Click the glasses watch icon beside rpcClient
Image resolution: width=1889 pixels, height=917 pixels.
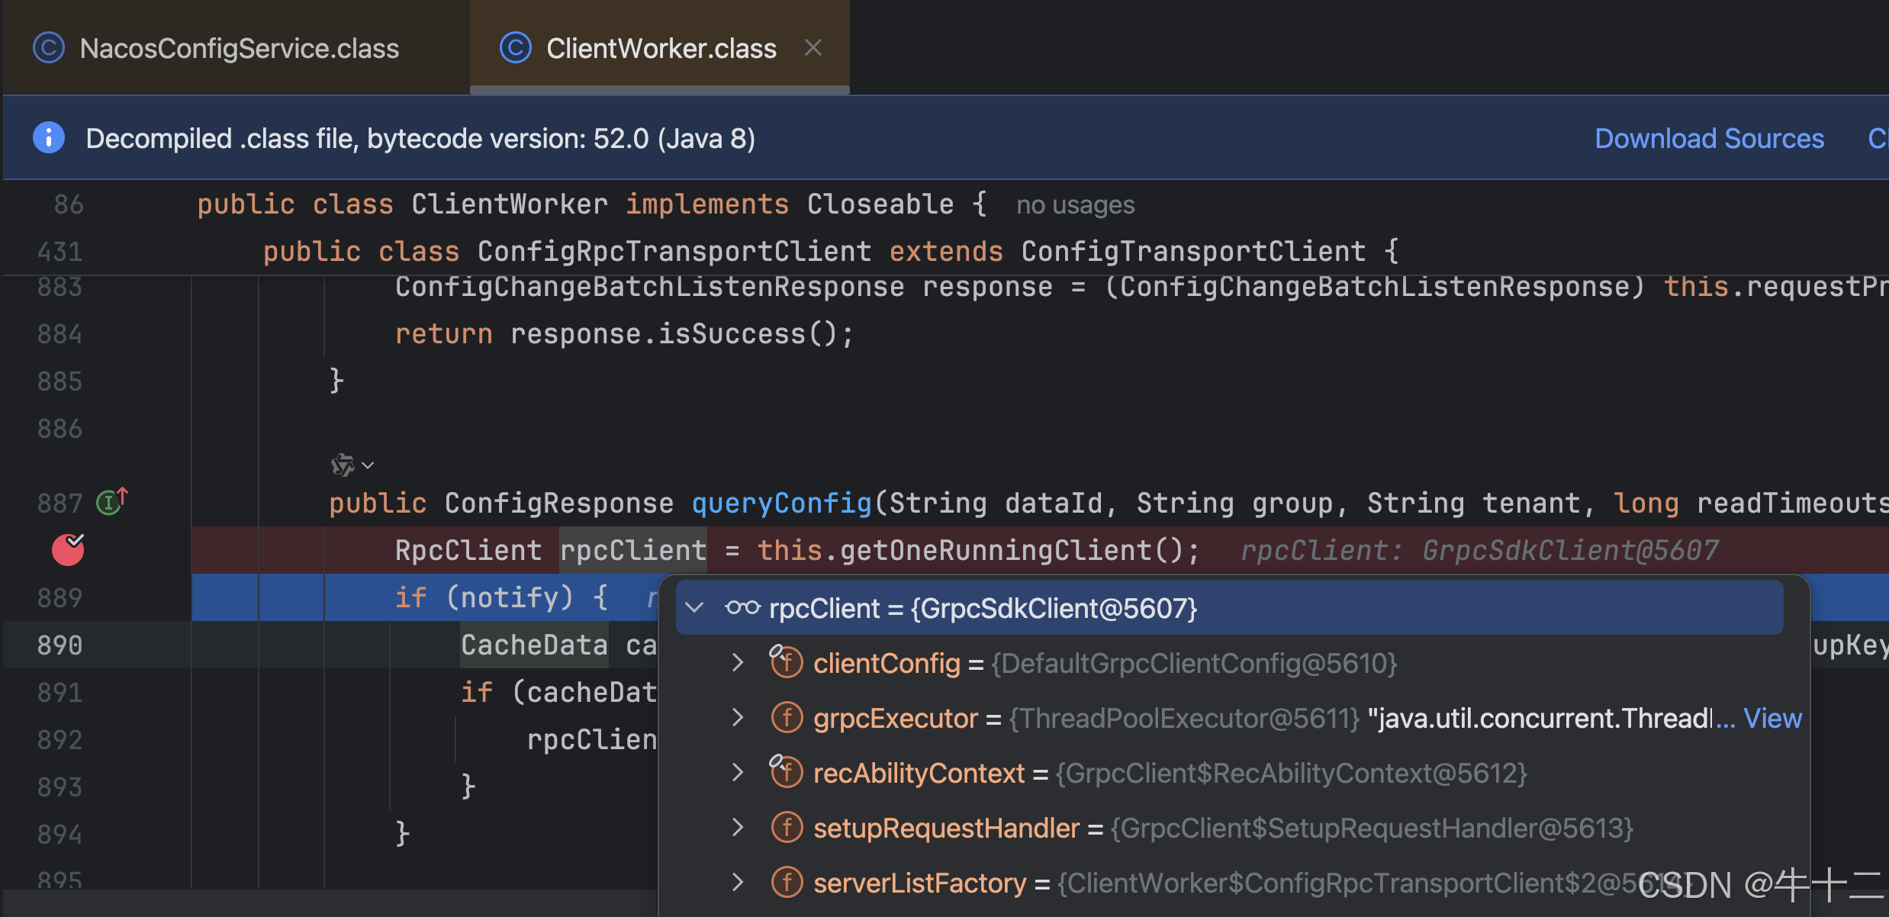(742, 608)
